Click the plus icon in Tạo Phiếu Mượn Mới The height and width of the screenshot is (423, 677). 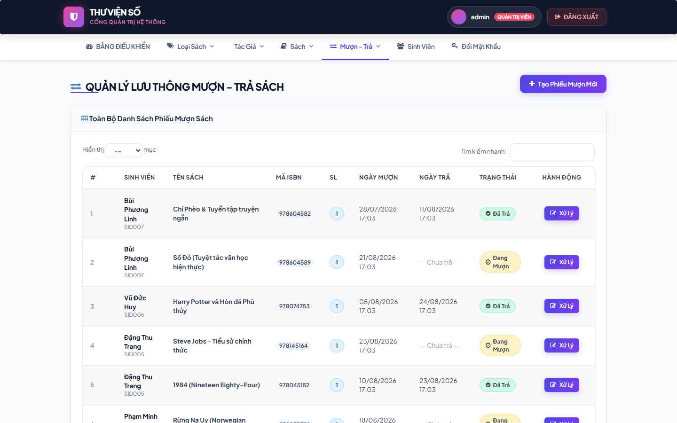[x=532, y=84]
